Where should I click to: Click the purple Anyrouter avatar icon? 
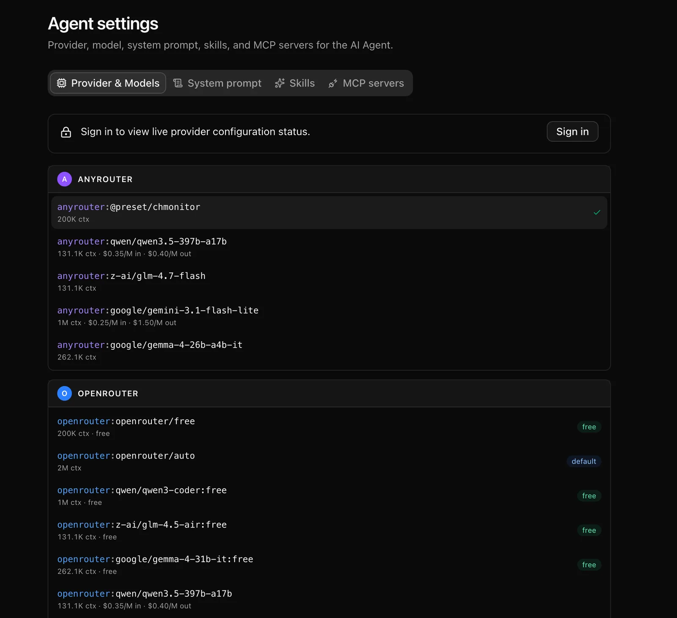click(x=64, y=179)
